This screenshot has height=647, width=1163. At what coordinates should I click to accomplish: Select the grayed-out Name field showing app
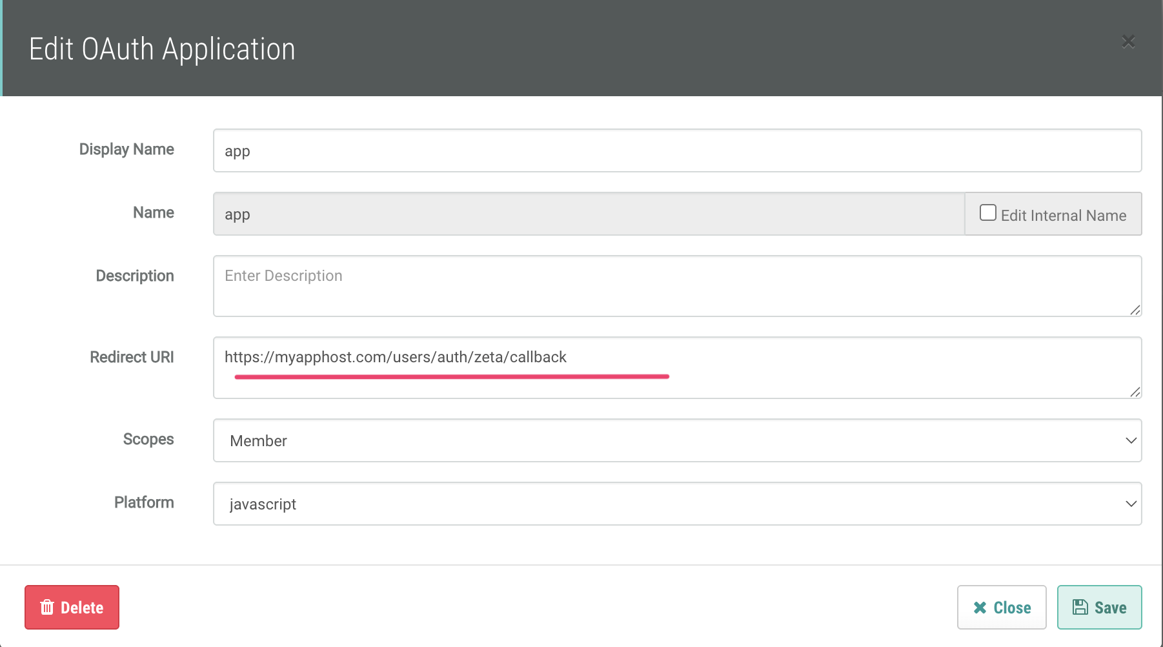pos(581,214)
